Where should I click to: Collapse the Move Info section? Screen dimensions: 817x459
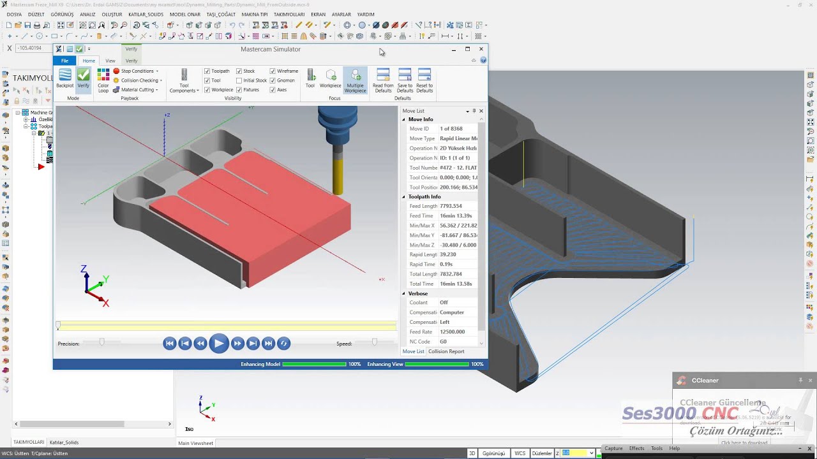pyautogui.click(x=404, y=119)
